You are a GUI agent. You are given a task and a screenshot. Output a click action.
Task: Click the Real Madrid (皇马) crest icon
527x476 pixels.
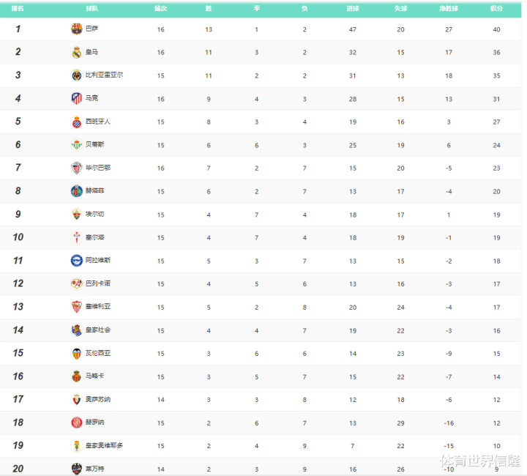click(76, 52)
